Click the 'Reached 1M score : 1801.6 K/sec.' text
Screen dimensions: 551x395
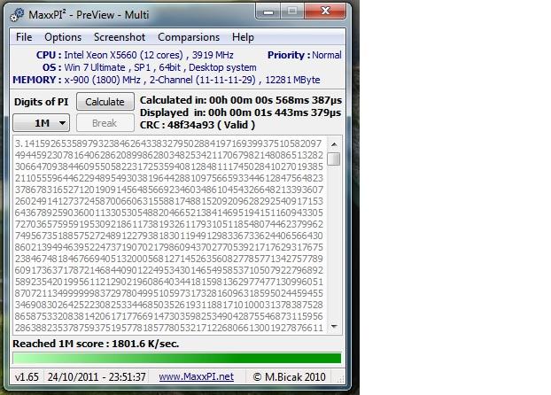(x=96, y=344)
